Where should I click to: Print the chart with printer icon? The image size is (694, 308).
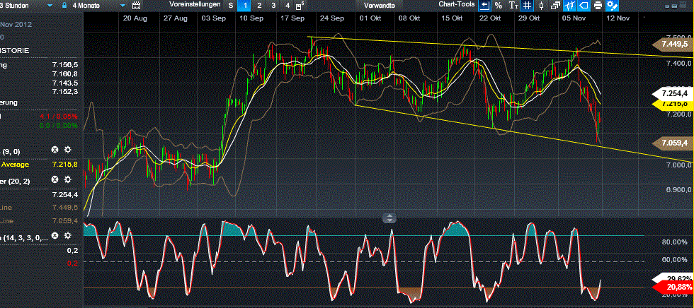coord(598,5)
